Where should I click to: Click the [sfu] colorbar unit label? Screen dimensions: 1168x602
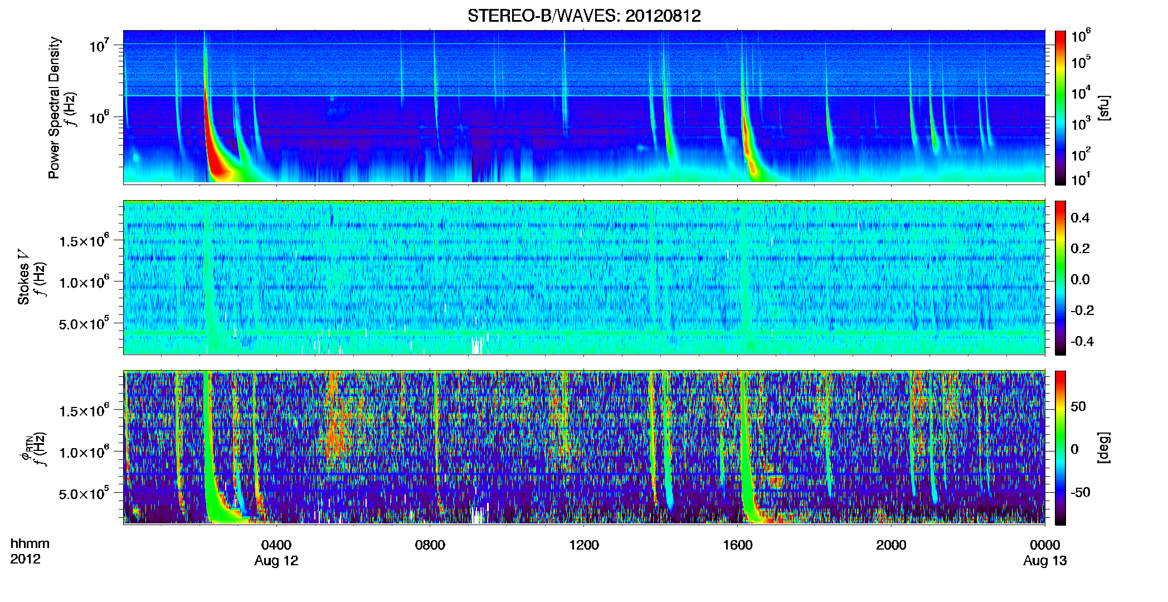click(1104, 108)
